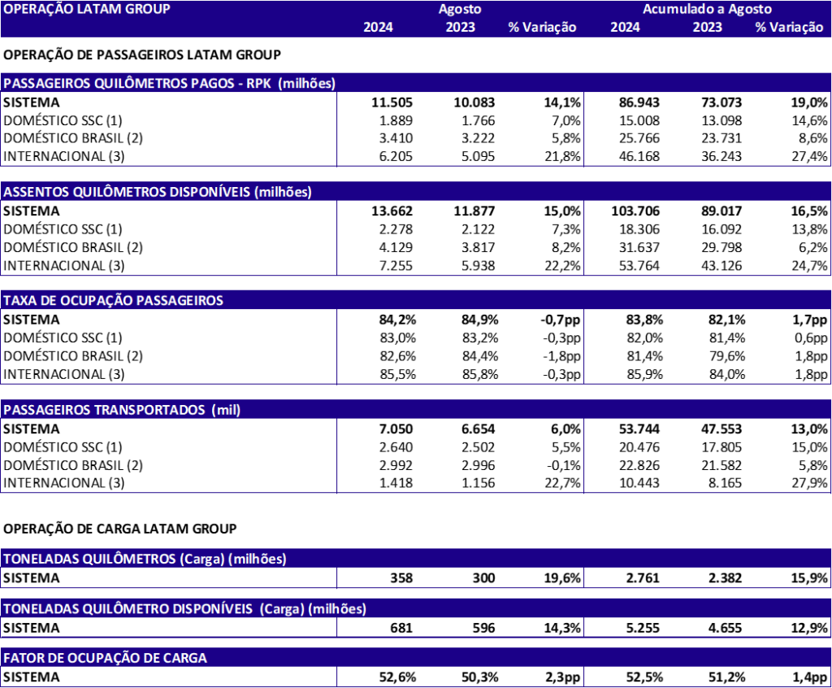832x688 pixels.
Task: Select the value 85,9%
Action: 644,374
